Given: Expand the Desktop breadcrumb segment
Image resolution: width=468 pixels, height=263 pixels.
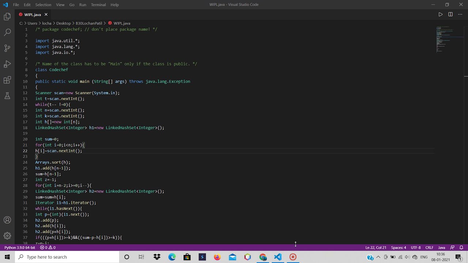Looking at the screenshot, I should 63,23.
